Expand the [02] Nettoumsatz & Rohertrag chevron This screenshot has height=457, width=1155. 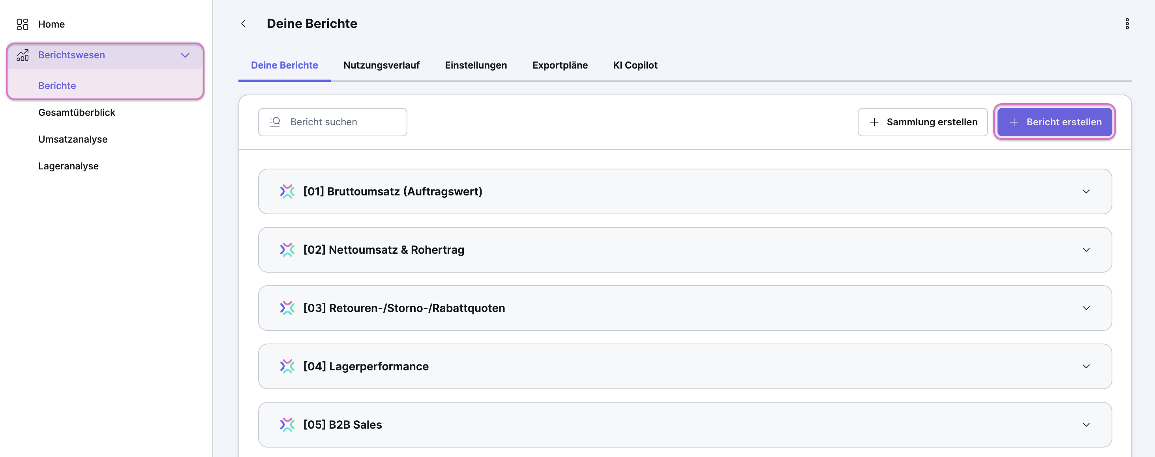pyautogui.click(x=1086, y=250)
